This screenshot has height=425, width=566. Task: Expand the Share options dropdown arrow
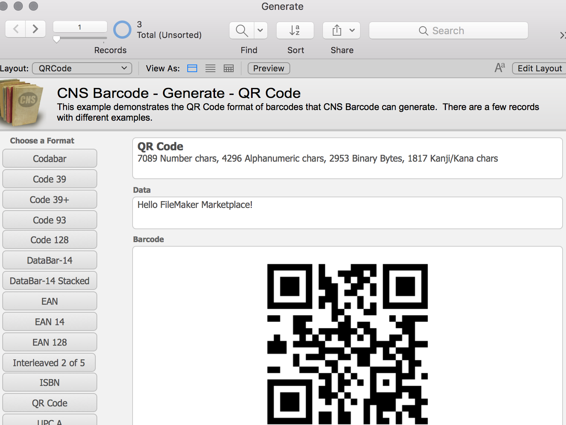[x=352, y=30]
